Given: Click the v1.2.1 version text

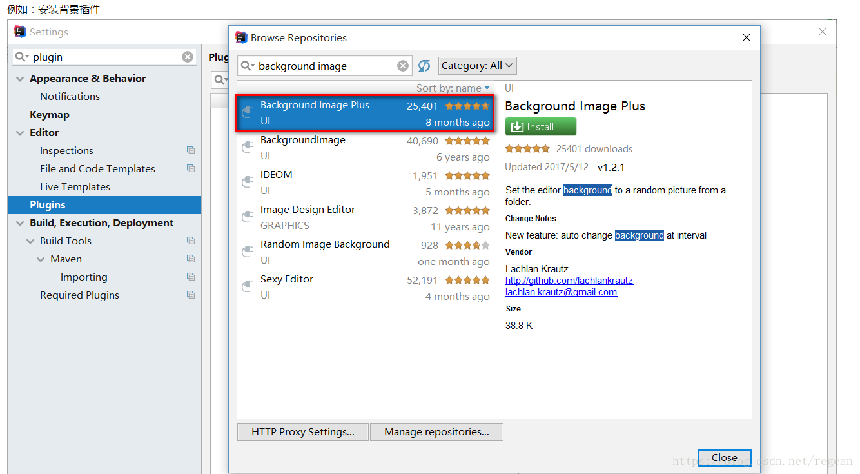Looking at the screenshot, I should 611,167.
